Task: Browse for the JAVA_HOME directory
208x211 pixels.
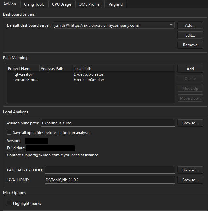Action: click(x=190, y=180)
